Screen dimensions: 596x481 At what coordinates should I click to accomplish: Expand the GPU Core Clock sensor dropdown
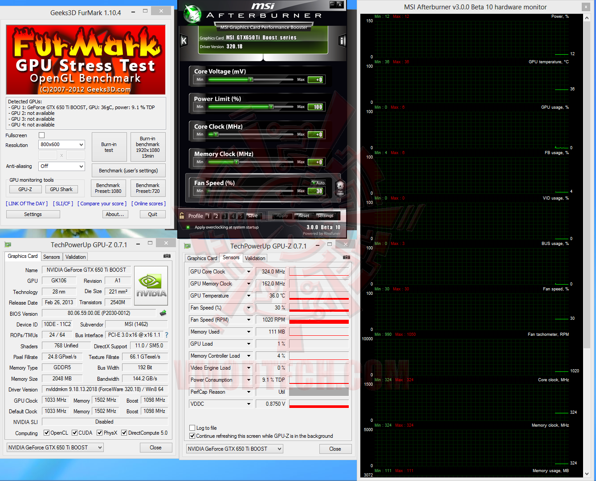249,272
